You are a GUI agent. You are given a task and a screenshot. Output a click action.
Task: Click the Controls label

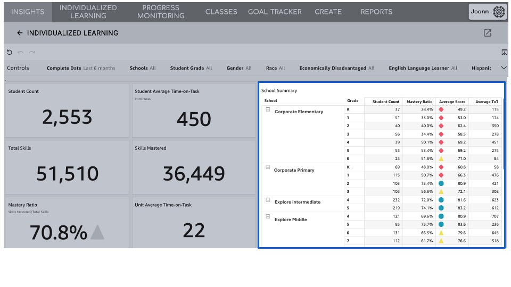click(x=18, y=67)
